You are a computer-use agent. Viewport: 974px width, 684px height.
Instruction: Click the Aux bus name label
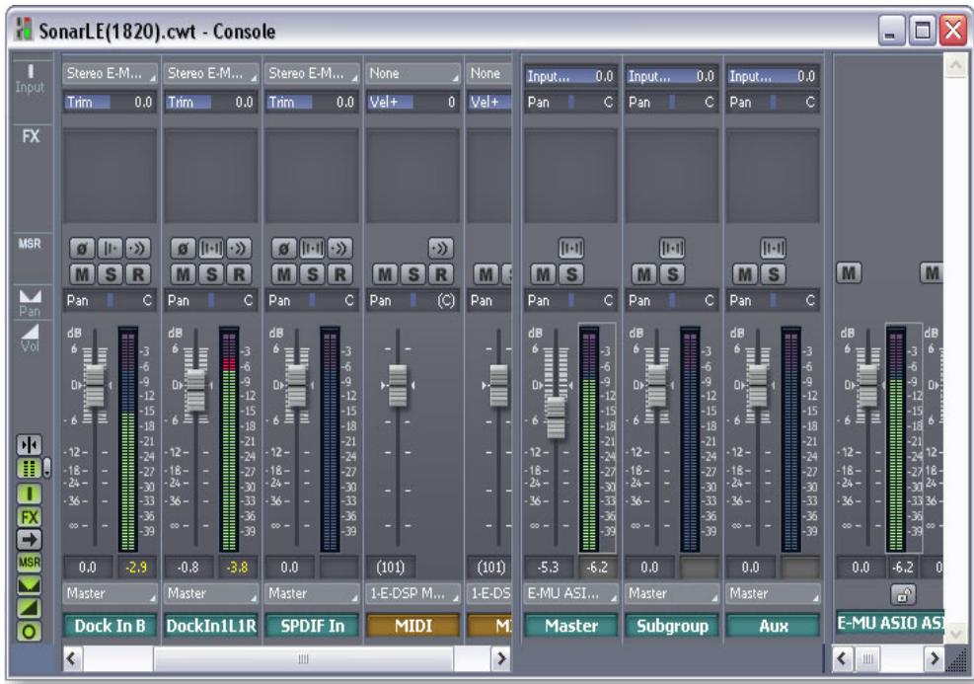772,625
